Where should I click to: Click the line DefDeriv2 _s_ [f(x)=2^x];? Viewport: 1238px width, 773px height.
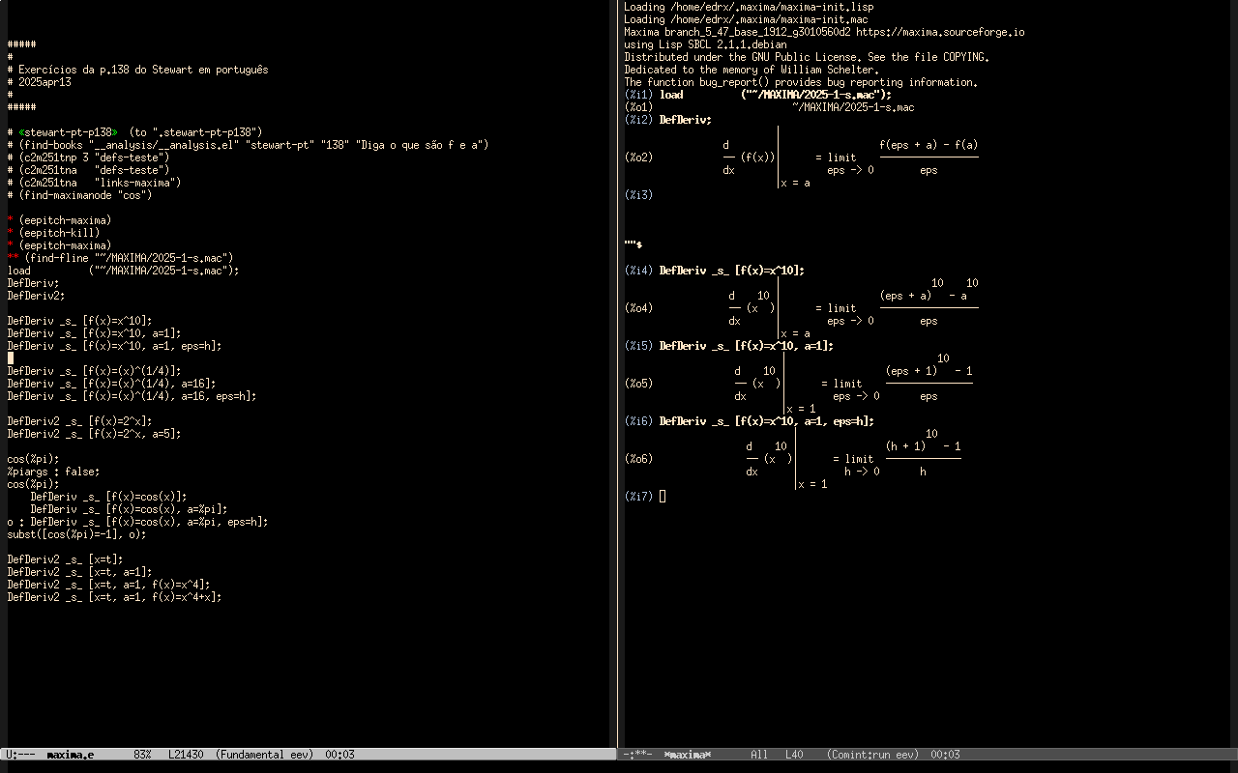click(x=79, y=421)
